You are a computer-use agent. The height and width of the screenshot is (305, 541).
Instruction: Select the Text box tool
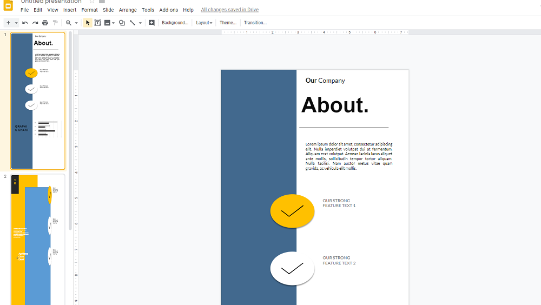[x=98, y=23]
